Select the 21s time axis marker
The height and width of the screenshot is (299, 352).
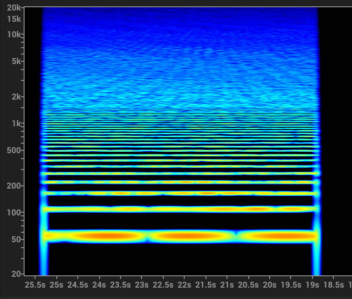227,285
